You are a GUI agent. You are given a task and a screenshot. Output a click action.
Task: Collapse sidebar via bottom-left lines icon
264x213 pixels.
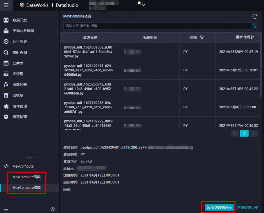(6, 209)
